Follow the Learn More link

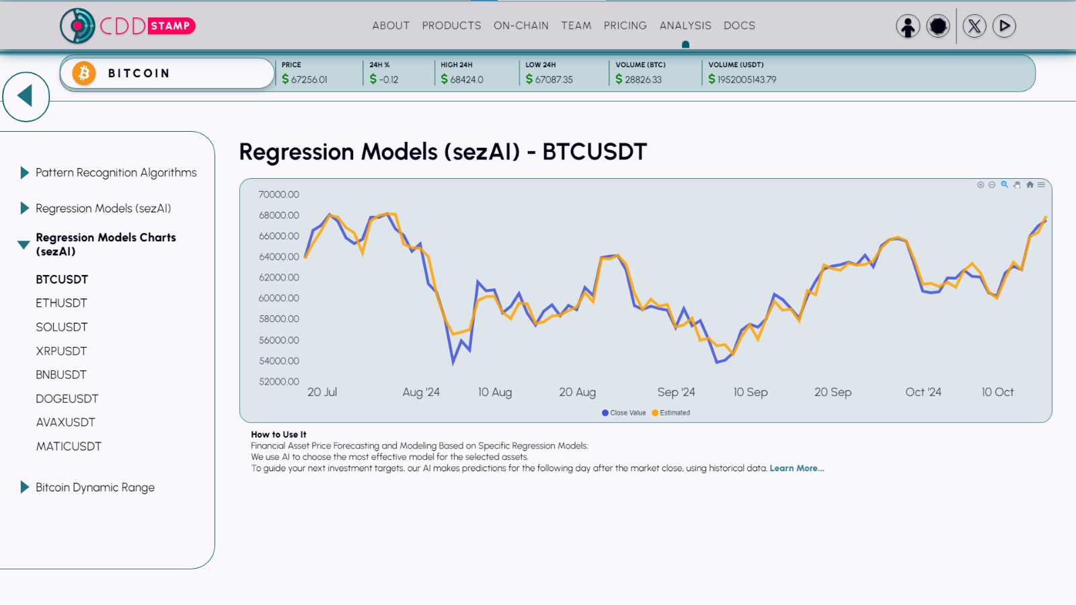[x=796, y=469]
